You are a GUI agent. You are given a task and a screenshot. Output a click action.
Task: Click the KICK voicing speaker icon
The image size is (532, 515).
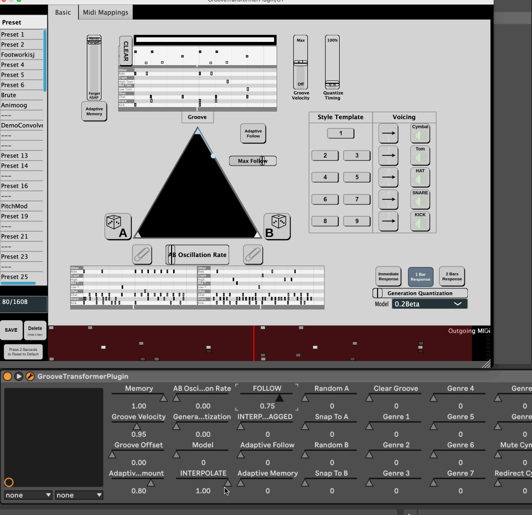[x=420, y=222]
